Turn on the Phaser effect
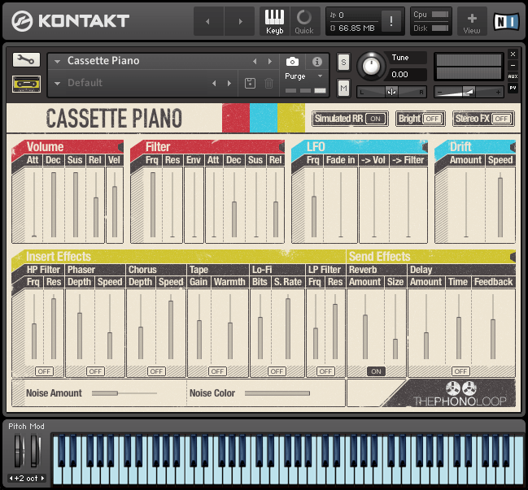528x490 pixels. pos(95,371)
